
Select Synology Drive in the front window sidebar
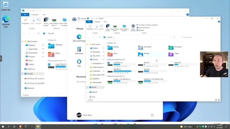97,63
